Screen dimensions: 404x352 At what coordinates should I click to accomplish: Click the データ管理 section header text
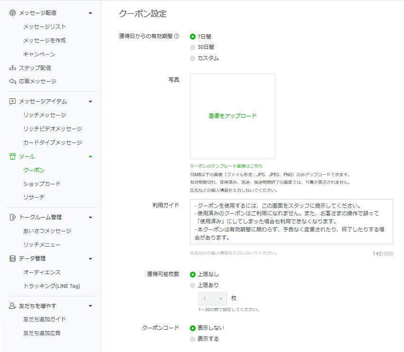[x=32, y=258]
